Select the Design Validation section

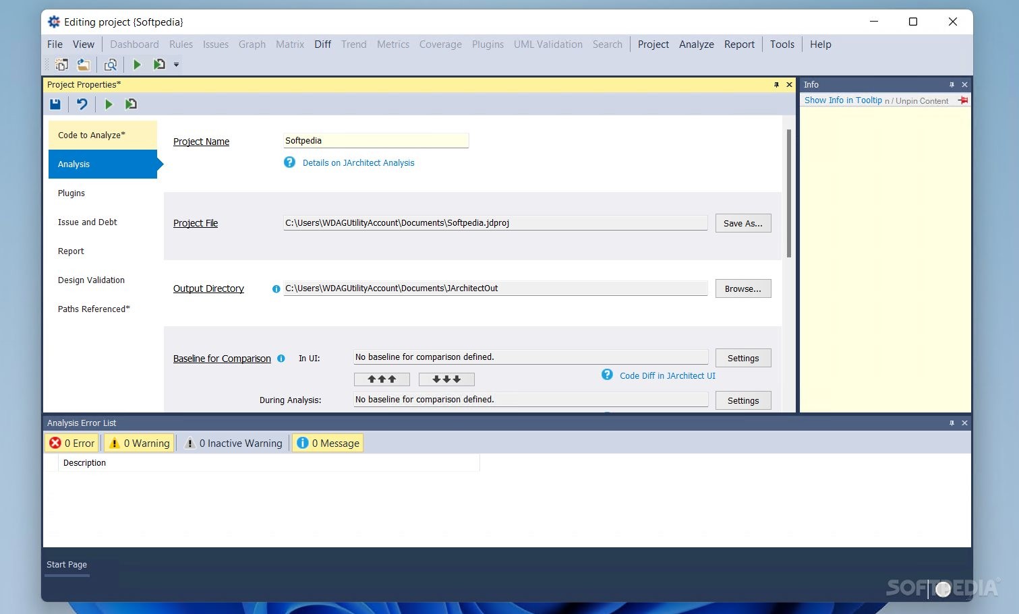pos(103,280)
